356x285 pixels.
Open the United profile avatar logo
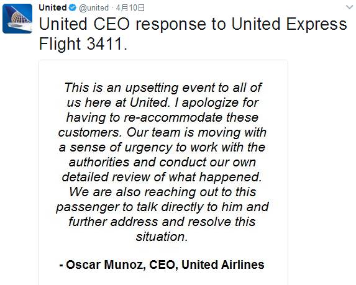click(x=17, y=19)
